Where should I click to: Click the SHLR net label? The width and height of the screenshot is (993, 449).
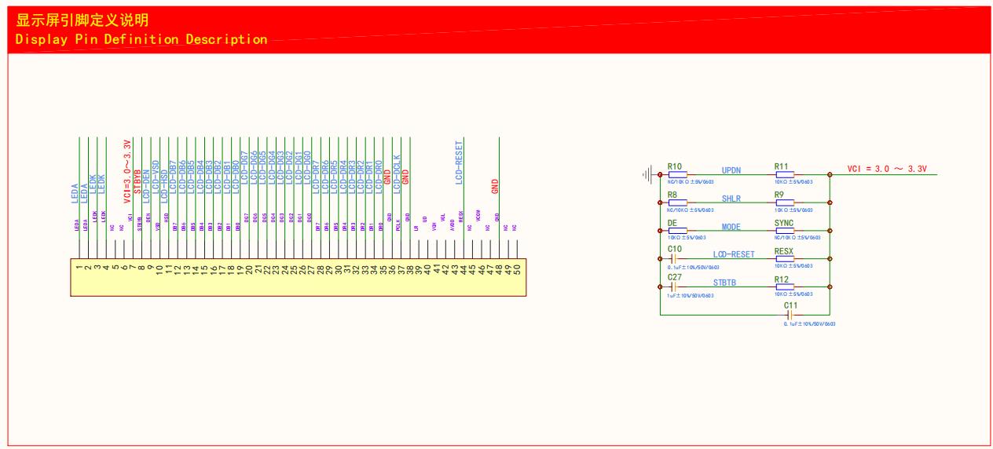coord(731,198)
